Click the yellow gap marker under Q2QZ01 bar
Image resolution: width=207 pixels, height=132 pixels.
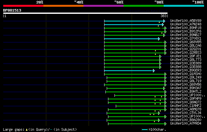tap(155, 51)
